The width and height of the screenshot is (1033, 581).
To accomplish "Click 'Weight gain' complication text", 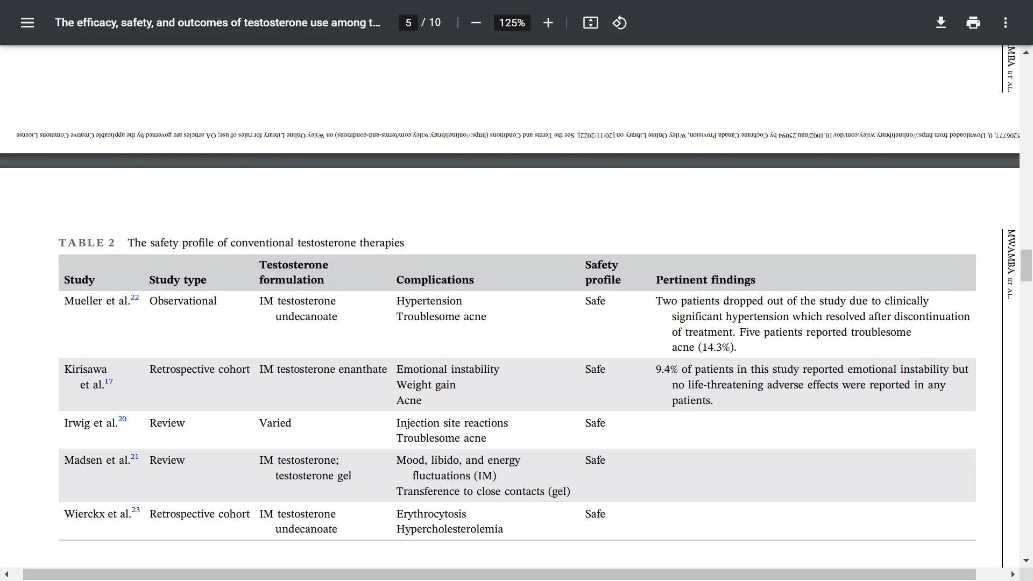I will (x=426, y=385).
